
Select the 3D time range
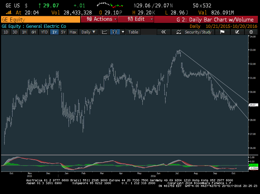coord(15,32)
